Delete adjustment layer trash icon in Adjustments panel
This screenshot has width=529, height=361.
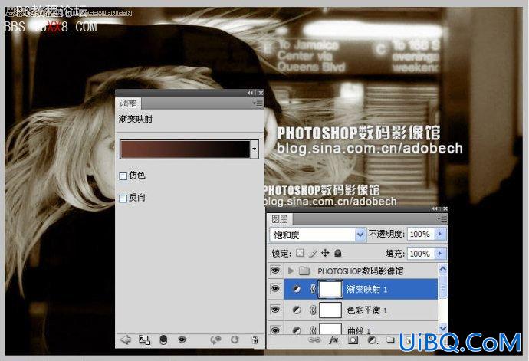255,340
